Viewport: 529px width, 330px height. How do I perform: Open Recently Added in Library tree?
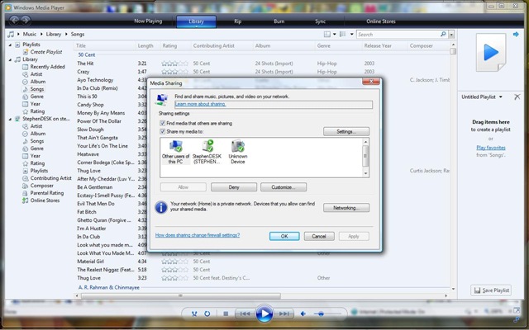tap(47, 67)
